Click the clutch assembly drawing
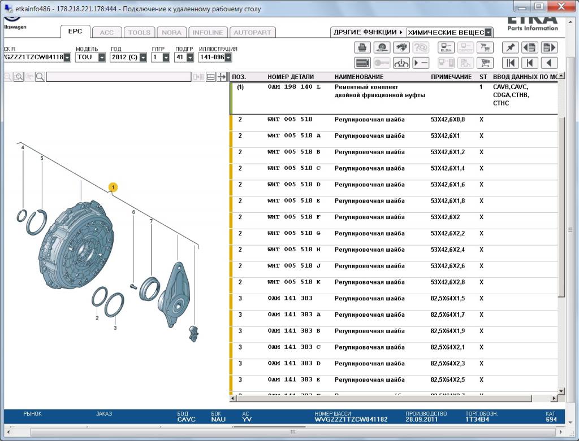This screenshot has height=441, width=579. tap(77, 245)
